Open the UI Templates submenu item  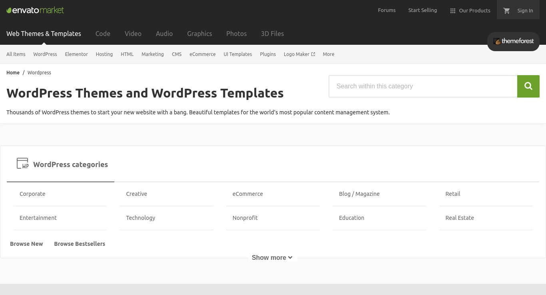[x=238, y=54]
